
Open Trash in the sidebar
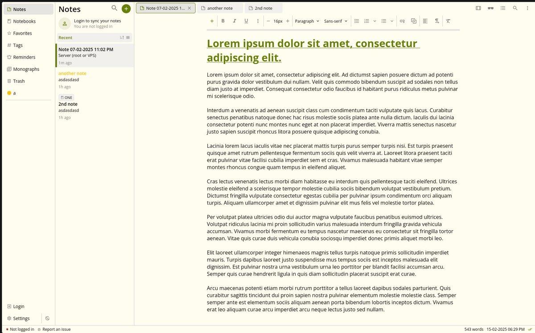[29, 81]
